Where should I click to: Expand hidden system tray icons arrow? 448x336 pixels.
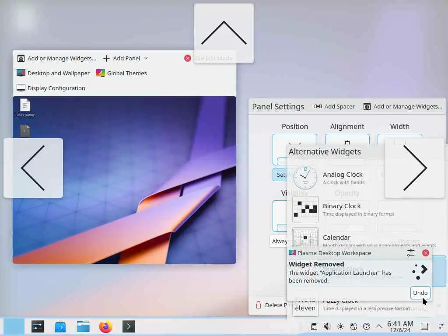379,326
